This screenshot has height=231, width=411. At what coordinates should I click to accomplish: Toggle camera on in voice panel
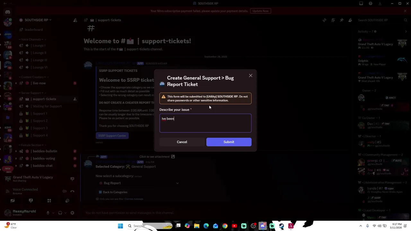13,201
